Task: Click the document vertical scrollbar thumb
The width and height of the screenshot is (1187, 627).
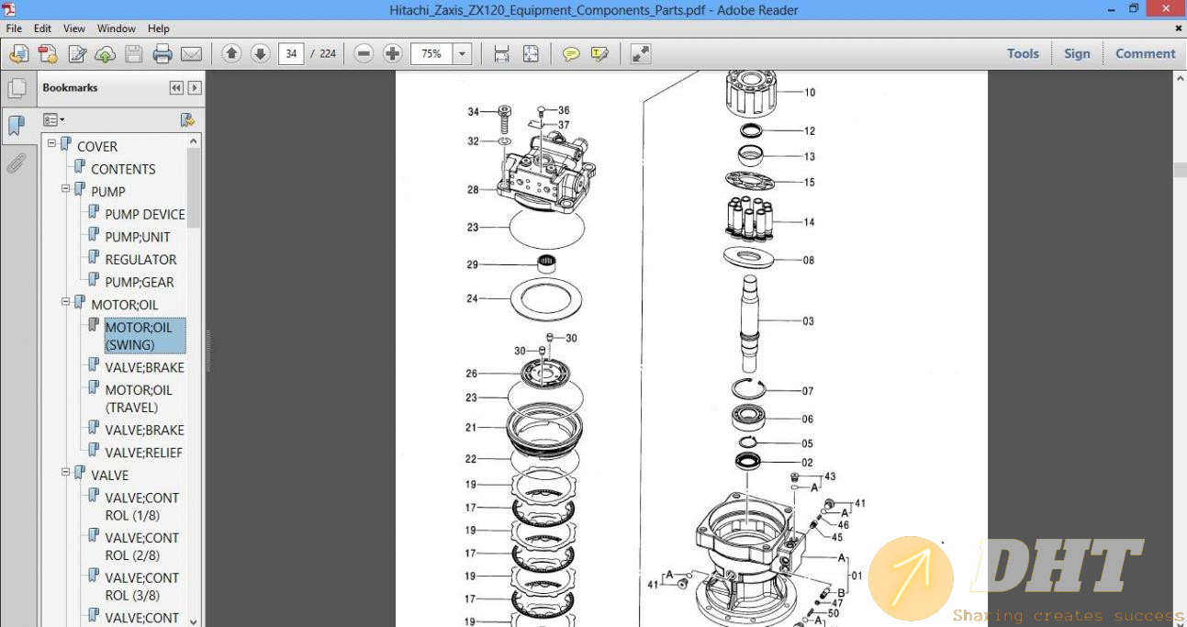Action: coord(1180,170)
